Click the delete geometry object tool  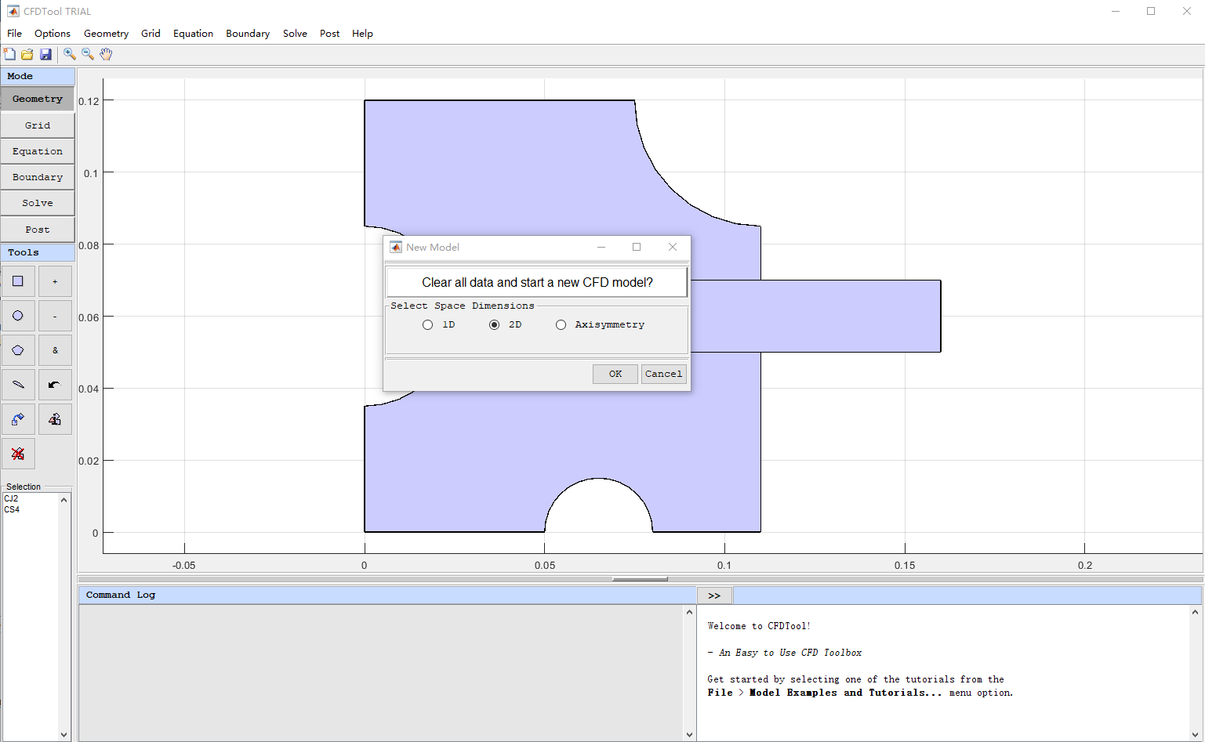(x=18, y=454)
